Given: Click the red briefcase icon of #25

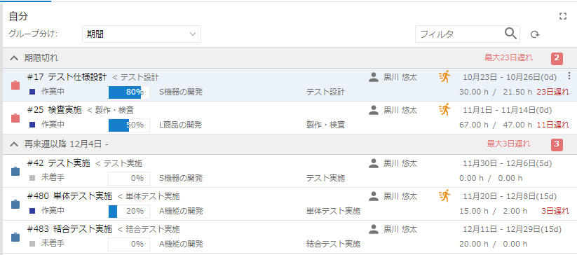Looking at the screenshot, I should click(15, 118).
